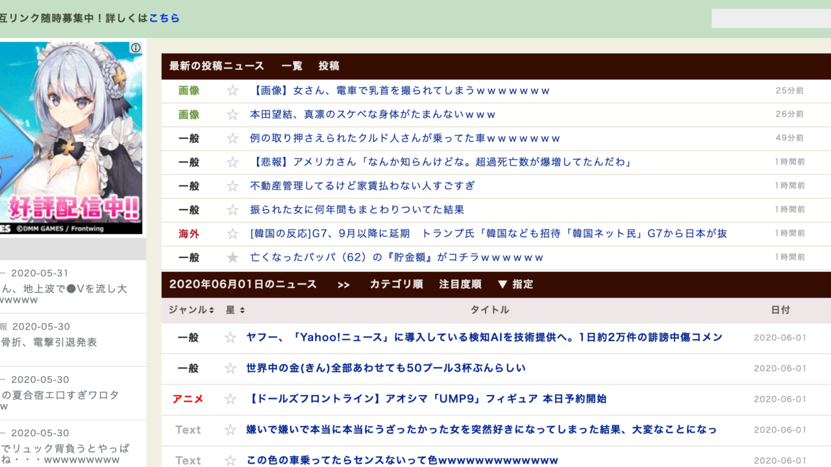Follow the こちら link in top banner

tap(164, 18)
